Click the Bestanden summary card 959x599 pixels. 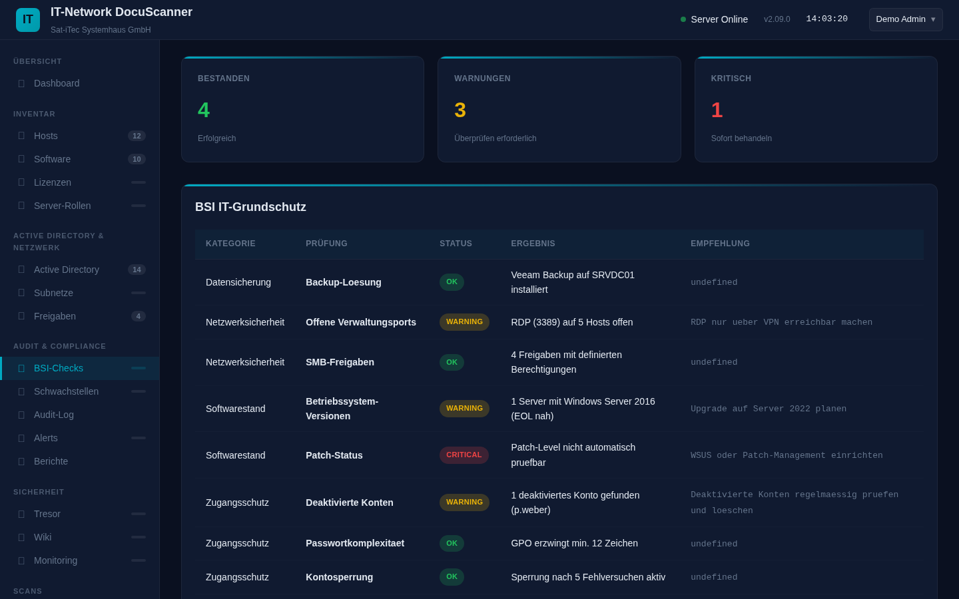pyautogui.click(x=303, y=109)
